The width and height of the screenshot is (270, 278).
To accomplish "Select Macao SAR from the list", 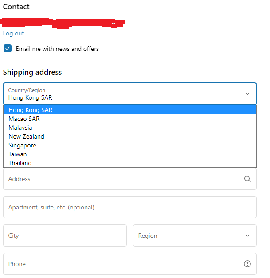I will [130, 119].
